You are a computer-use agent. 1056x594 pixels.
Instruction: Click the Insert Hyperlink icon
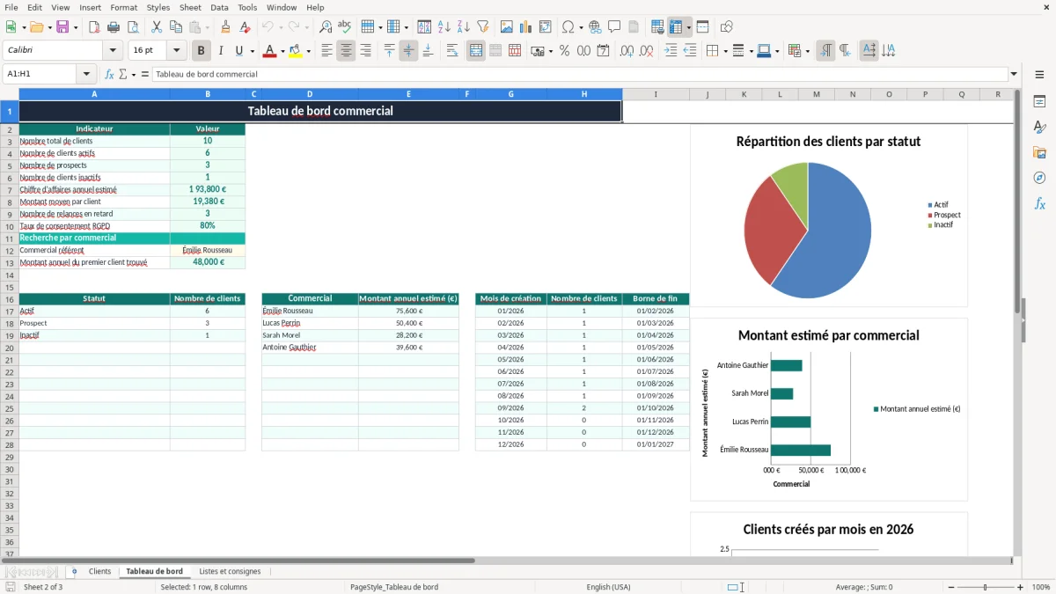595,27
